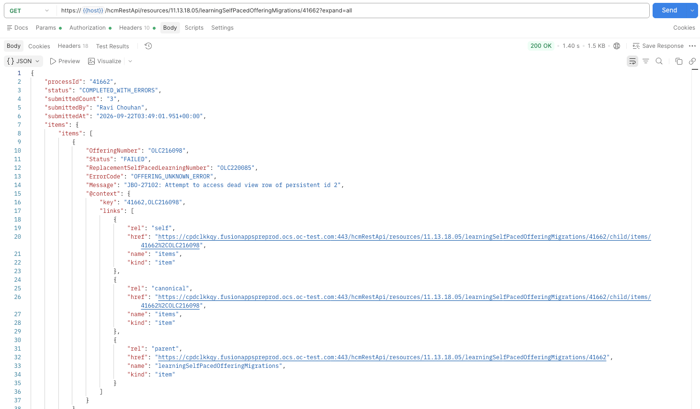Toggle the word wrap icon in response toolbar
This screenshot has height=409, width=700.
632,61
